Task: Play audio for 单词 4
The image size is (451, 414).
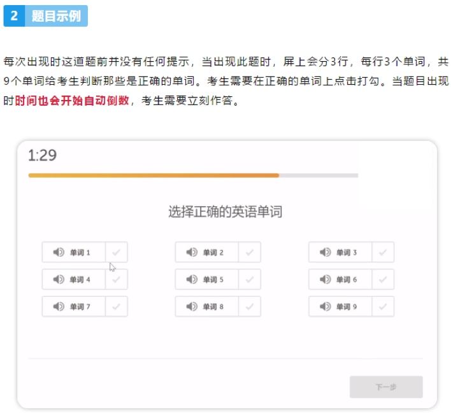Action: [59, 279]
